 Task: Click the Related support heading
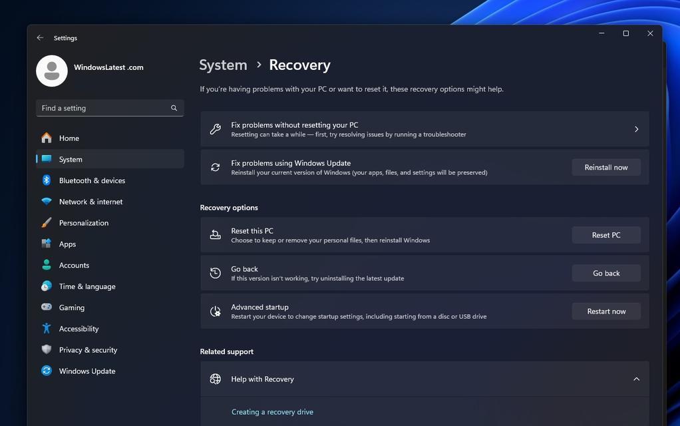point(227,351)
